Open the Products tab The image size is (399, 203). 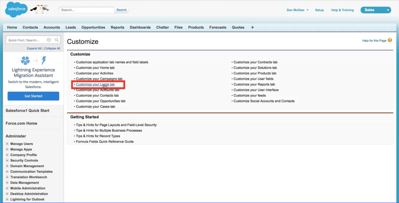(x=196, y=27)
